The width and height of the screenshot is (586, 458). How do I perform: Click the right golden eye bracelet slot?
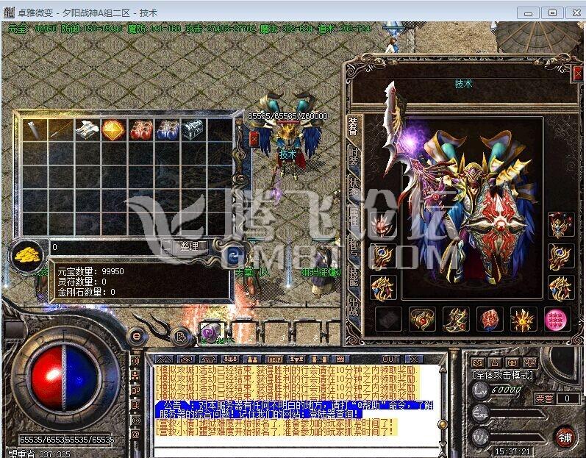[x=561, y=257]
